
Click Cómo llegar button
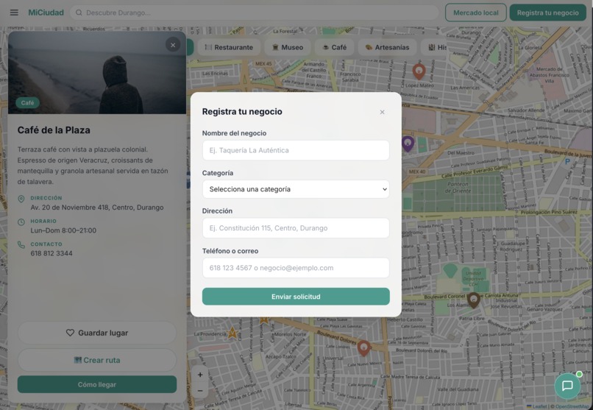pyautogui.click(x=97, y=384)
